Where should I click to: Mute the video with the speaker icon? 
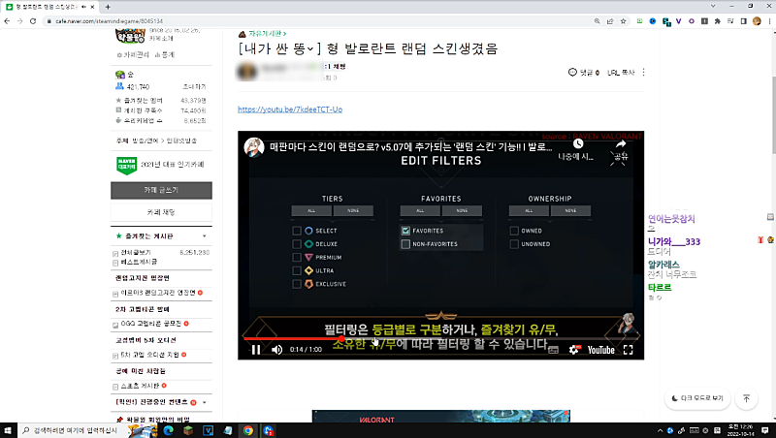(277, 350)
